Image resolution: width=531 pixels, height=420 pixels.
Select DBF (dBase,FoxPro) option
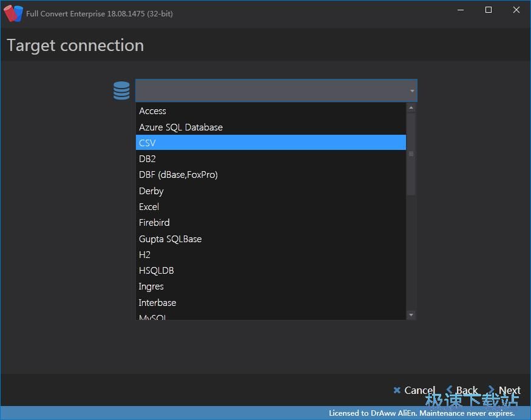(x=271, y=174)
